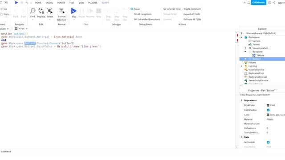Click the BrickColor Flint swatch
285x160 pixels.
pyautogui.click(x=268, y=105)
